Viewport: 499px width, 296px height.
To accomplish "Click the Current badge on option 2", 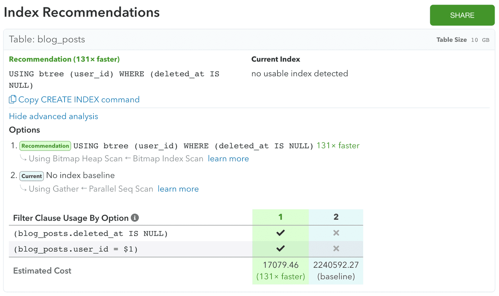I will [31, 176].
